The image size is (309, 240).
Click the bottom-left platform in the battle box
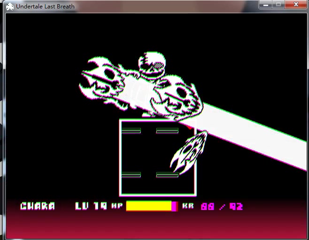click(x=131, y=175)
